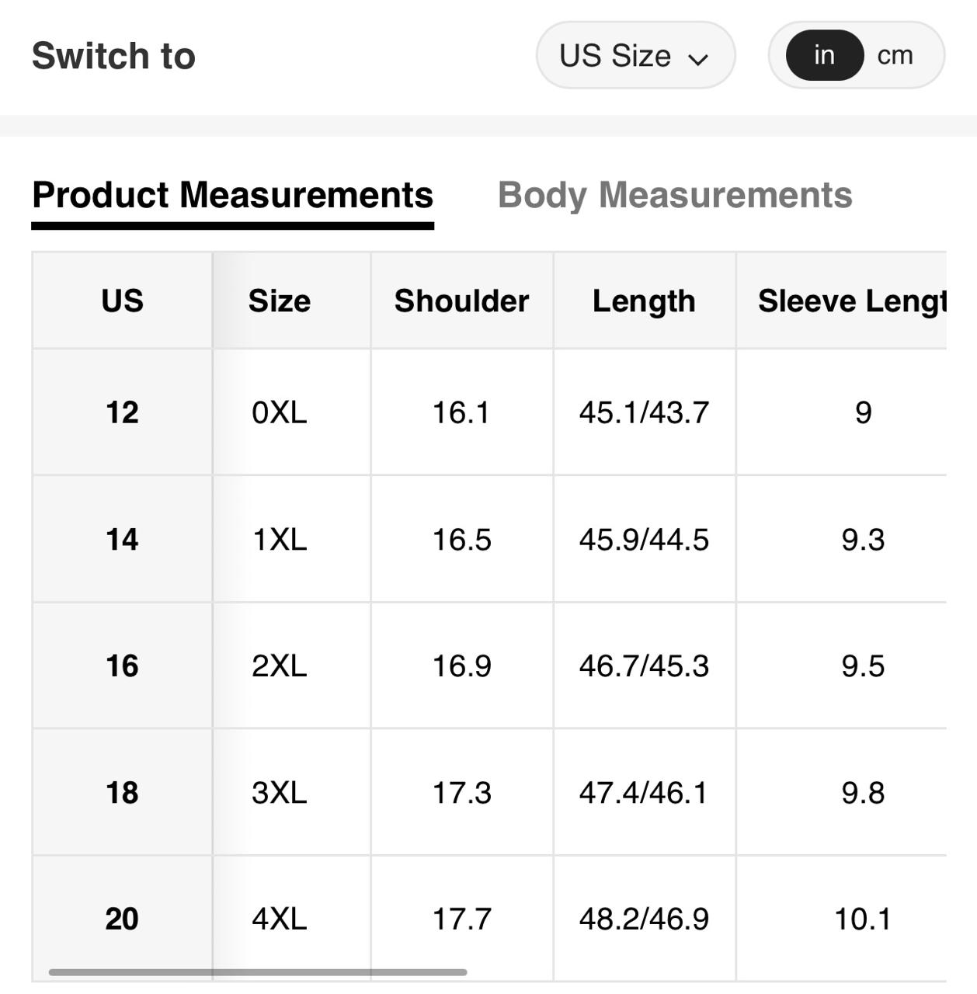Open the US Size dropdown
The image size is (977, 994).
point(634,56)
